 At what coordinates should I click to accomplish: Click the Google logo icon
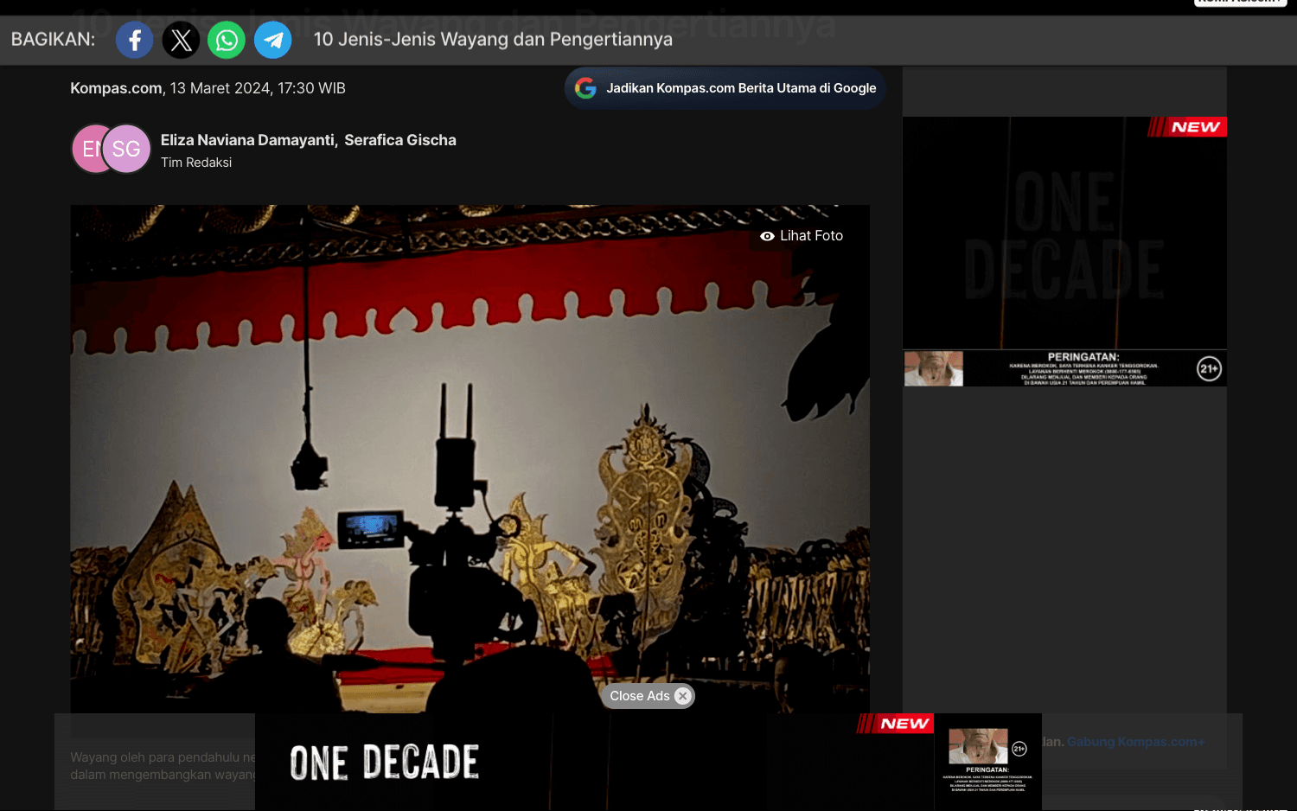[x=585, y=88]
